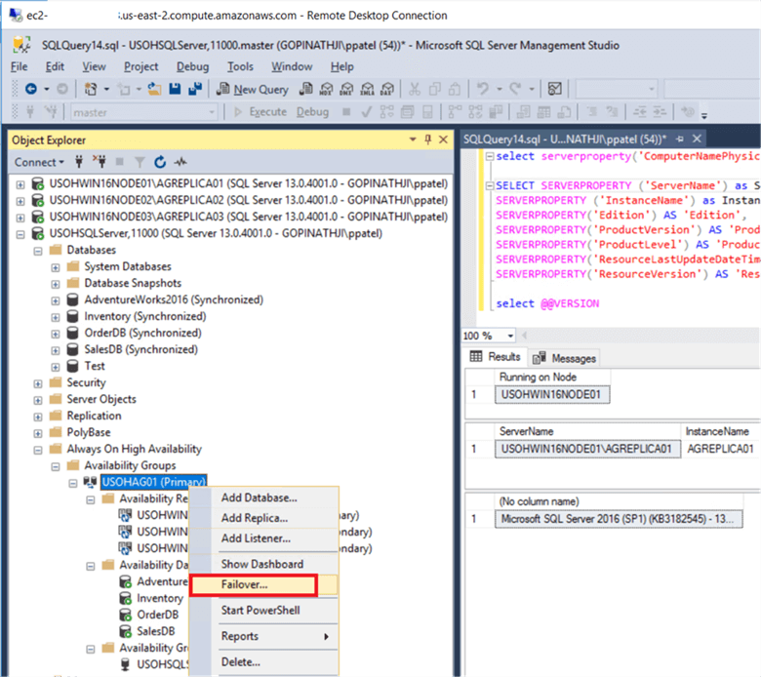
Task: Click the Execute button
Action: 260,112
